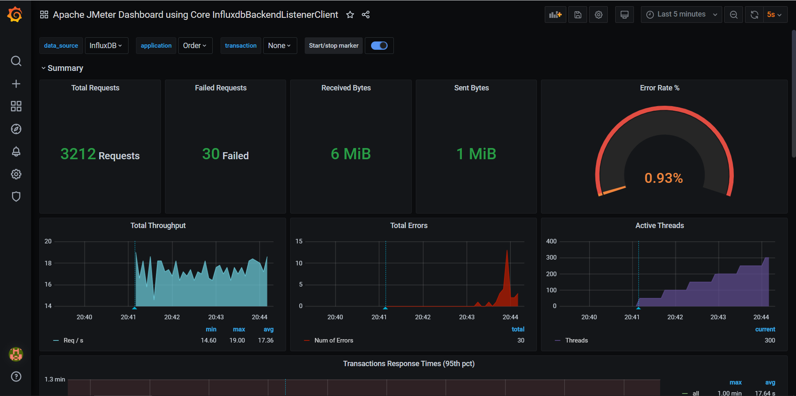
Task: Open the sidebar Dashboards icon
Action: tap(16, 106)
